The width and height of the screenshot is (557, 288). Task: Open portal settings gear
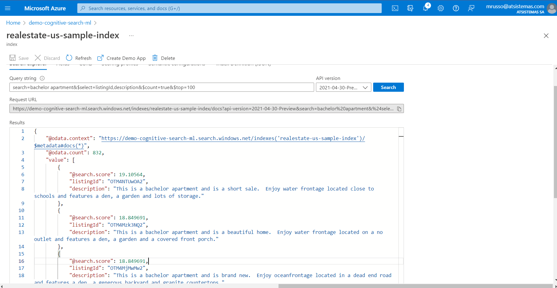pos(441,8)
